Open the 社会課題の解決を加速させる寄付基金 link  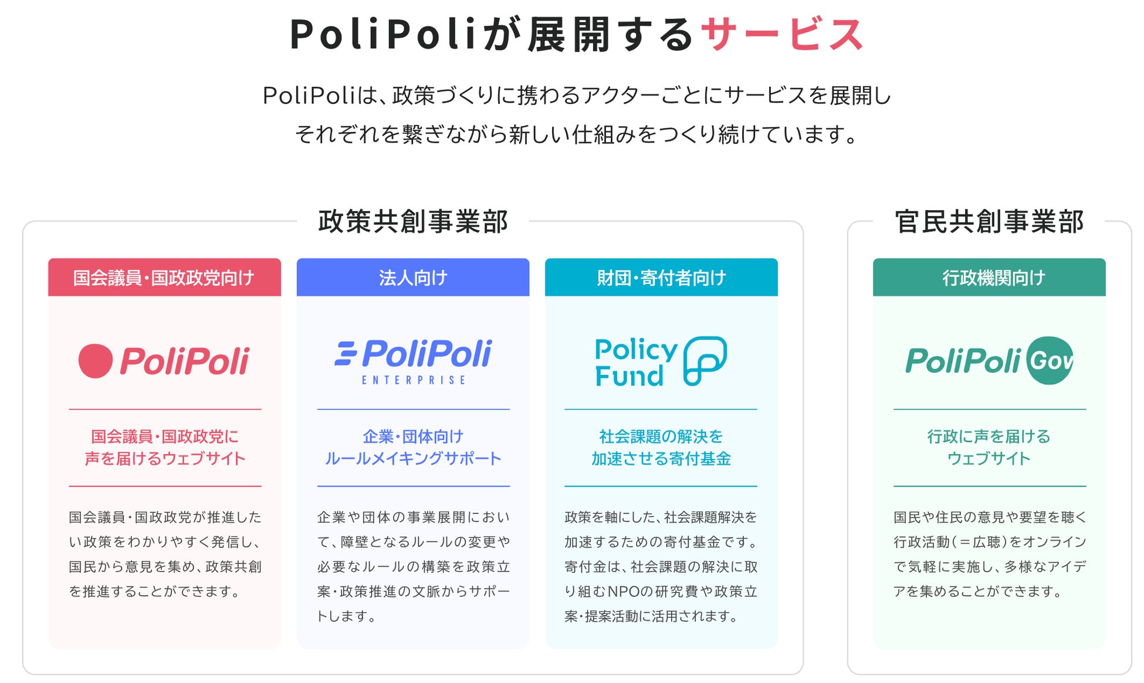click(661, 447)
